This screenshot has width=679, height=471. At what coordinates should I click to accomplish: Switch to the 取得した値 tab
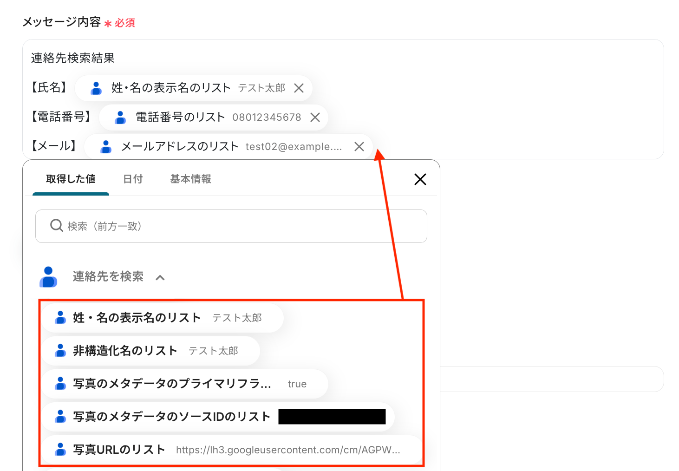71,179
